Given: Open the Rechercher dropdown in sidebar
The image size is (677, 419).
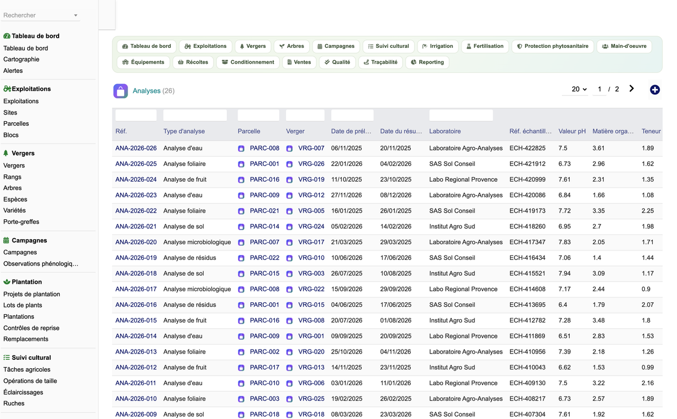Looking at the screenshot, I should pyautogui.click(x=41, y=15).
